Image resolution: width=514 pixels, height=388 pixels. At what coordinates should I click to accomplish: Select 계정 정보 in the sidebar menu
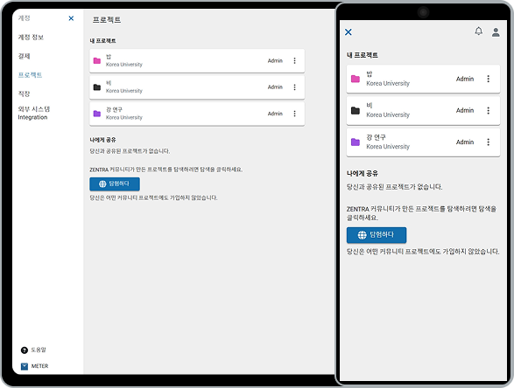pos(31,38)
